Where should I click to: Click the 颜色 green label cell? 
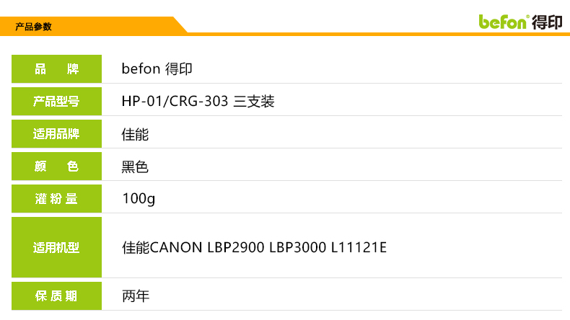pyautogui.click(x=56, y=166)
